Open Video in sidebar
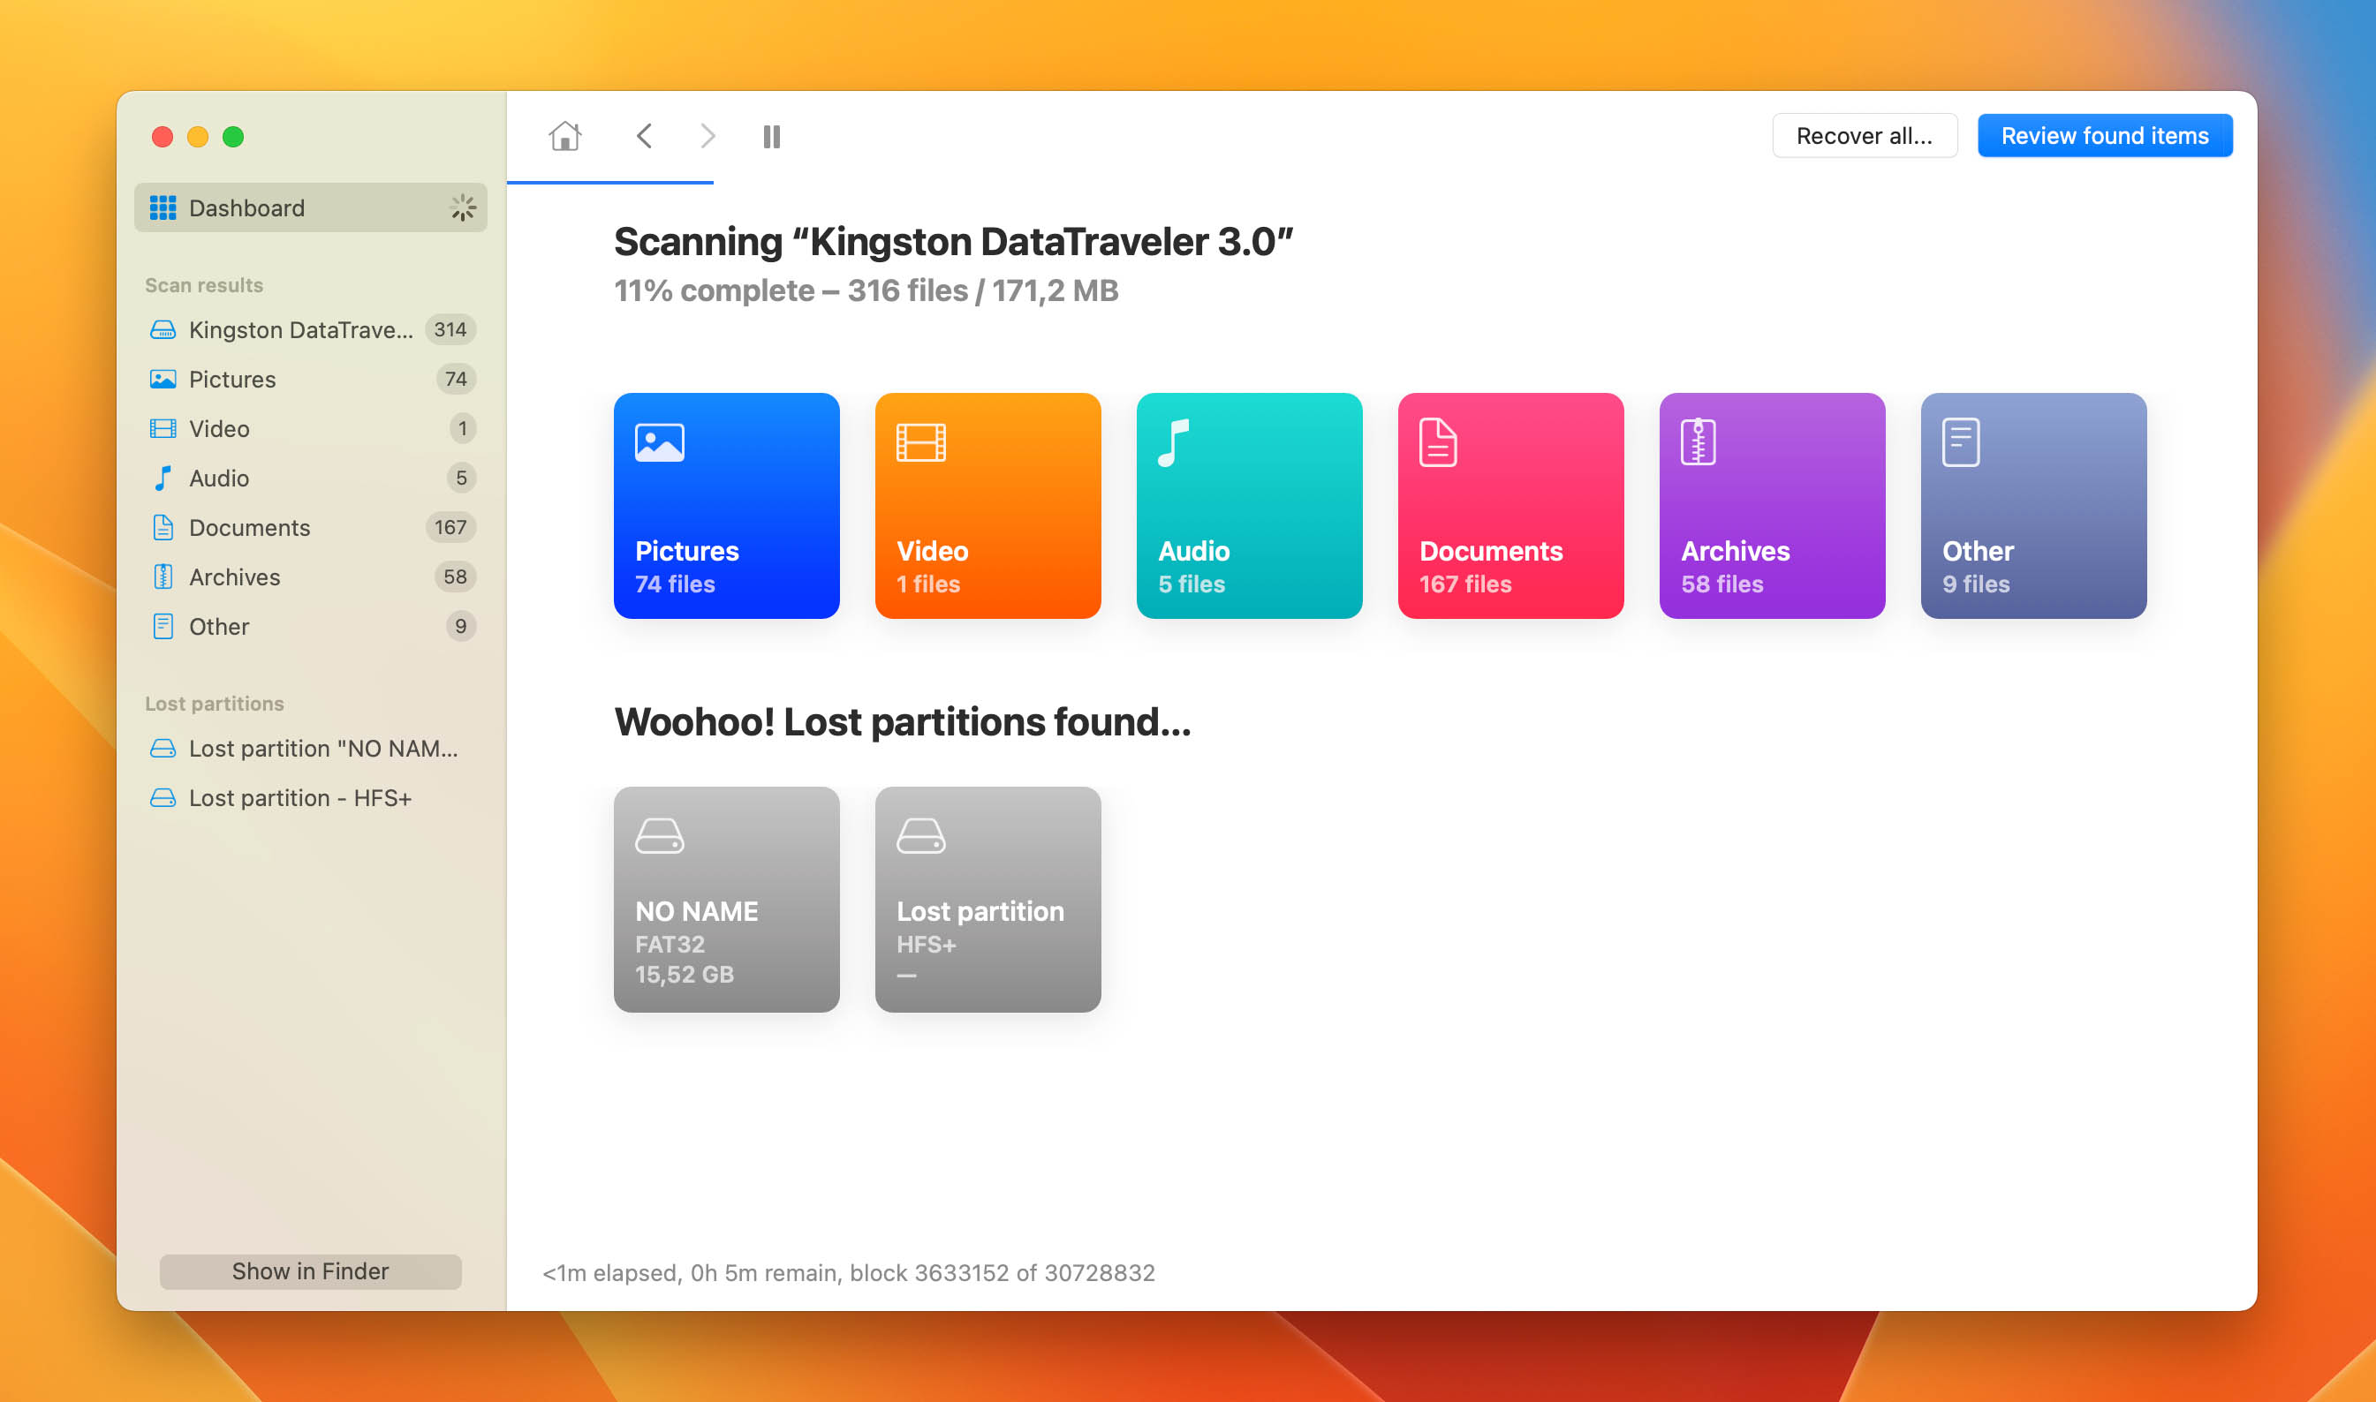 click(x=310, y=428)
